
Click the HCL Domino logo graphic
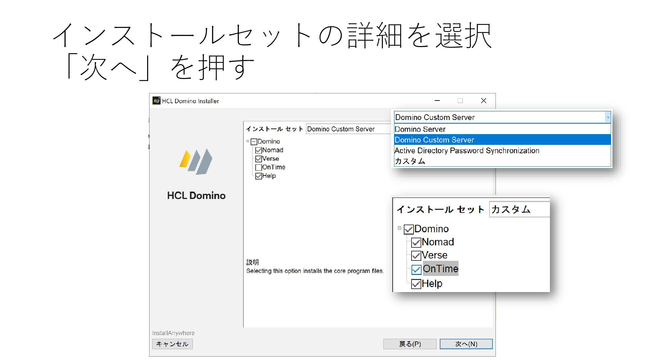pyautogui.click(x=196, y=162)
